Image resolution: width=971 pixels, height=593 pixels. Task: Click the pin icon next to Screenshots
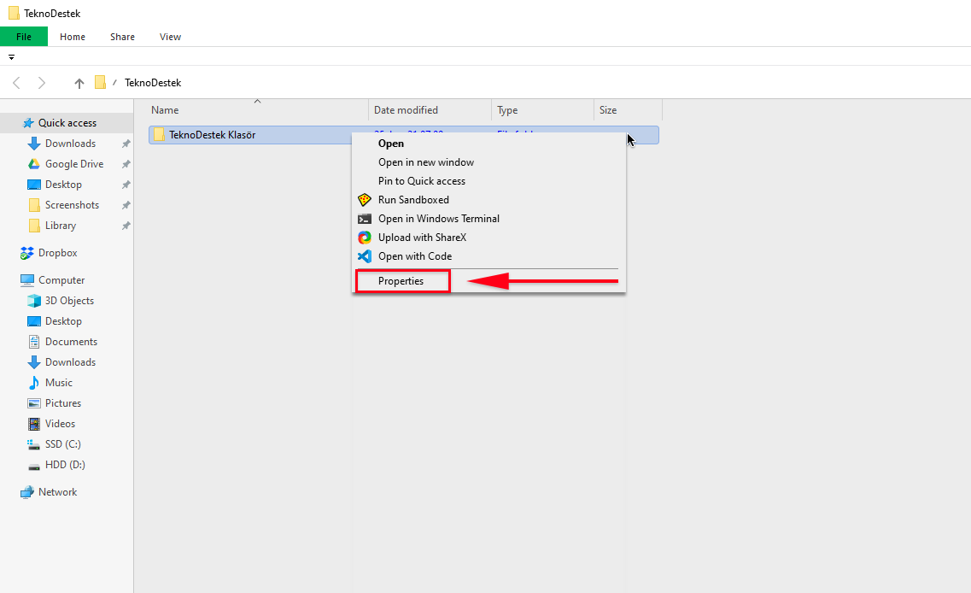tap(126, 205)
